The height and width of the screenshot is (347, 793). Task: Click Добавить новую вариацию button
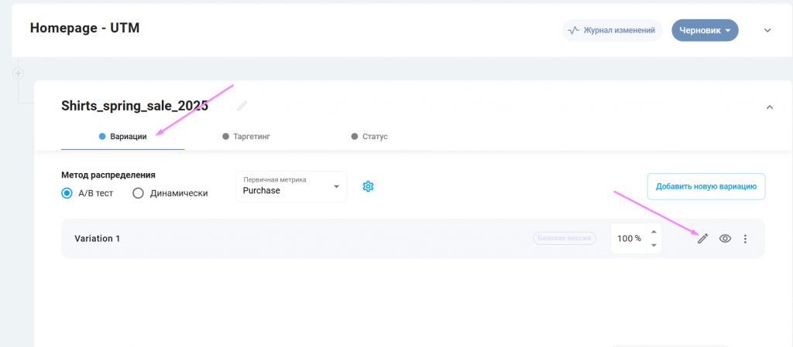click(x=705, y=186)
